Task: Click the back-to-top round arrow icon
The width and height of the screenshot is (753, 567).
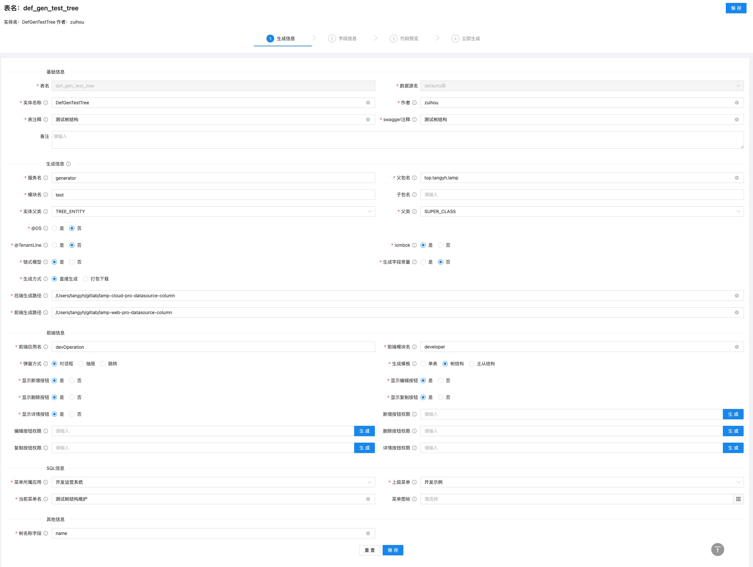Action: point(717,549)
